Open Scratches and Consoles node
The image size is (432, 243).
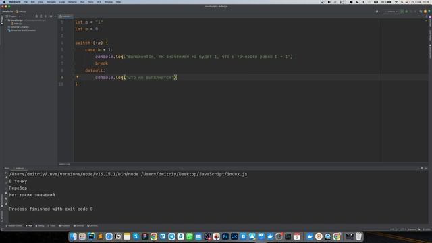22,30
